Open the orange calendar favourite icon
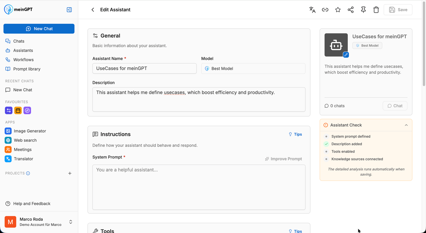 tap(18, 111)
